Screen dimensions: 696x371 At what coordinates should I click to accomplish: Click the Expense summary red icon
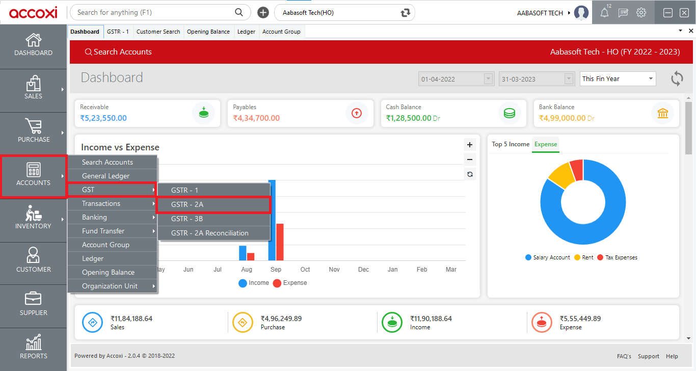tap(542, 322)
